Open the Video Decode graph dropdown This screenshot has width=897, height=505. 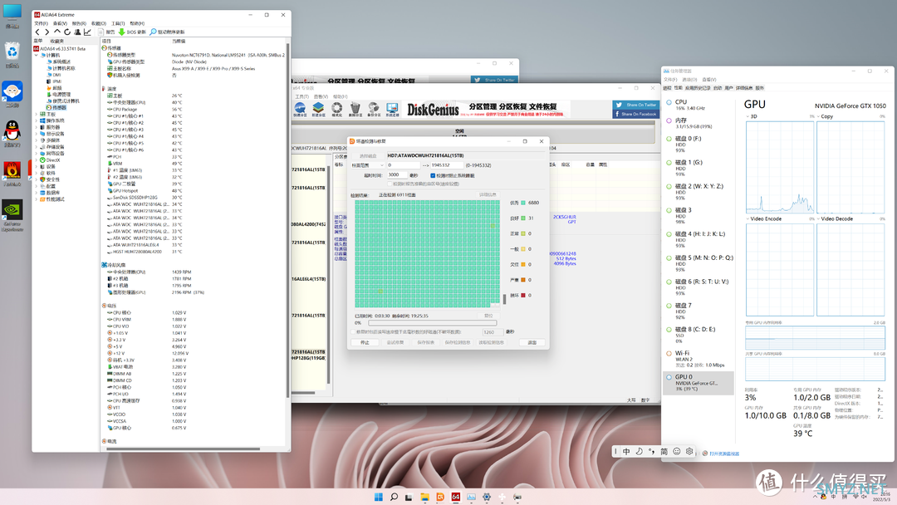pyautogui.click(x=818, y=219)
